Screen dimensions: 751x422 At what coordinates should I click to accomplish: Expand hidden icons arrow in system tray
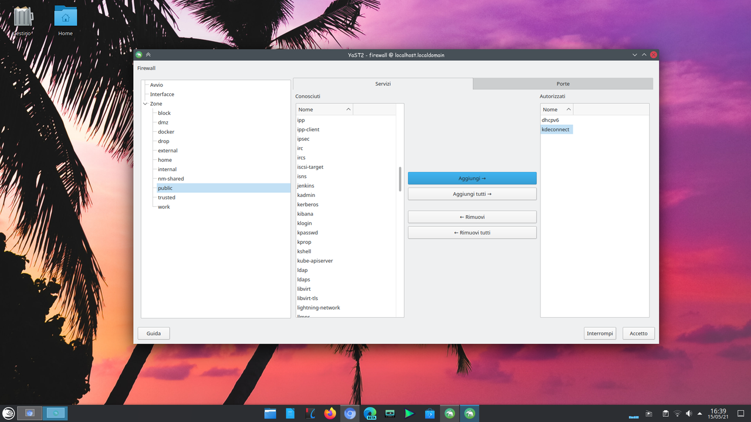point(701,413)
